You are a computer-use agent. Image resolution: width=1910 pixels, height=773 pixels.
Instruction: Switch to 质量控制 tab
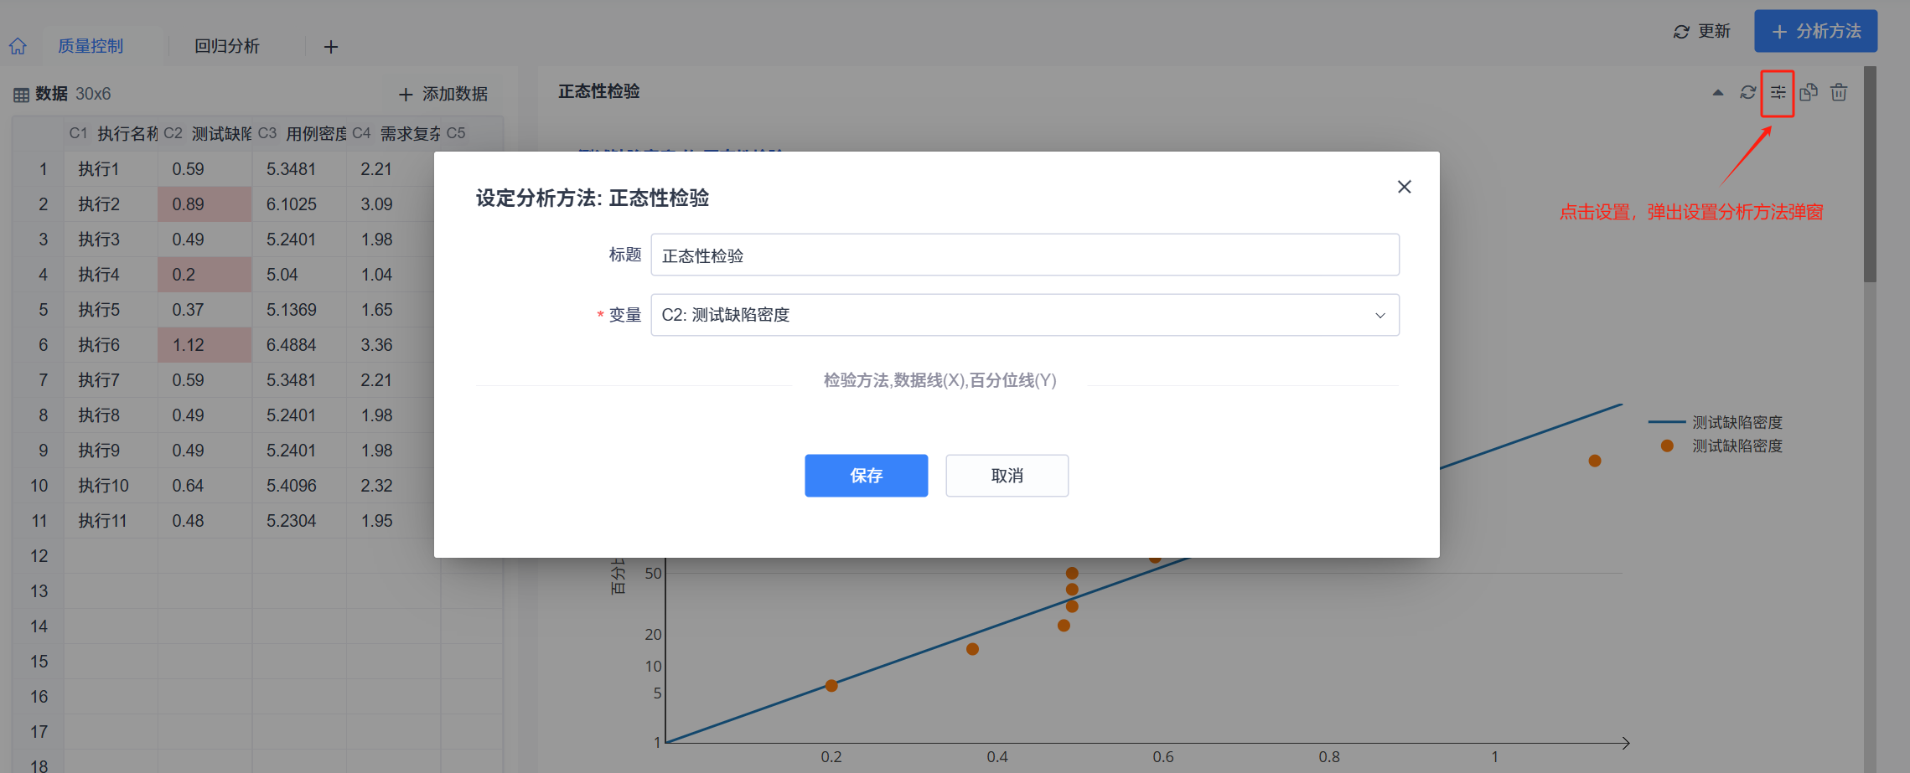click(91, 46)
